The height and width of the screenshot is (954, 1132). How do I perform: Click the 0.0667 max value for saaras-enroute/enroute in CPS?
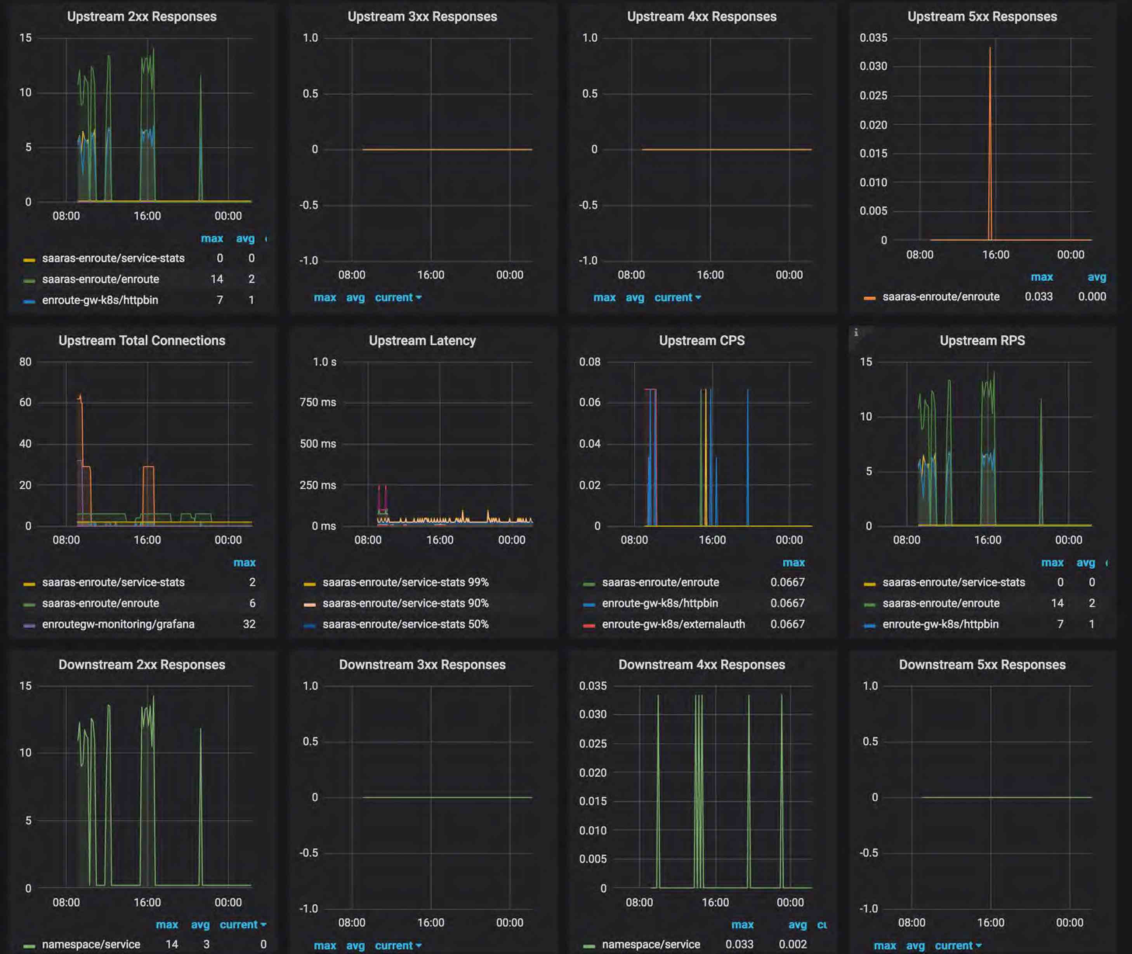[x=788, y=583]
